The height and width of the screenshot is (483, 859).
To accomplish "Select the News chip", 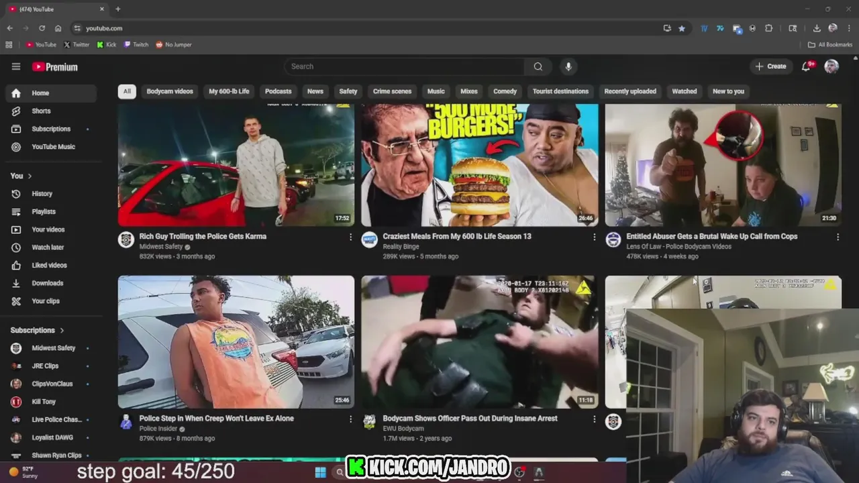I will pos(315,91).
